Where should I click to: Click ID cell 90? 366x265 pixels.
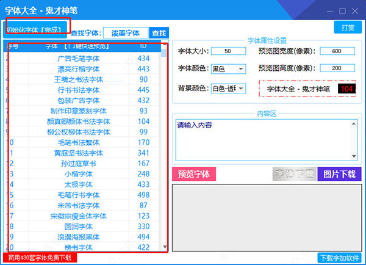pyautogui.click(x=143, y=79)
